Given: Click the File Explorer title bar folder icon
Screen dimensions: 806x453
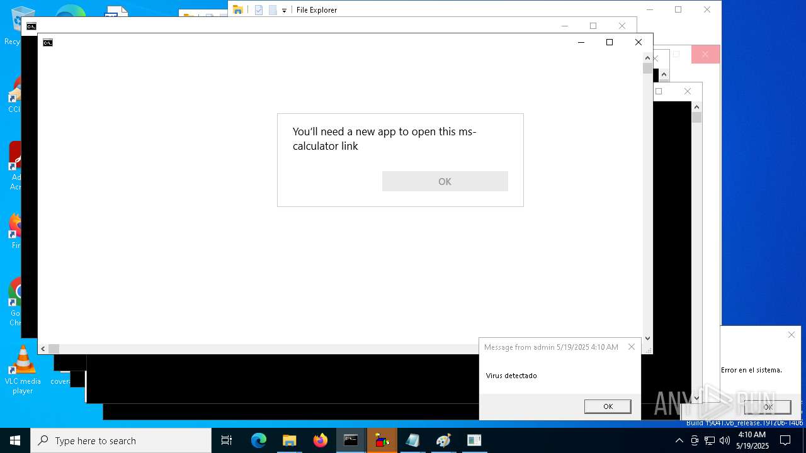Looking at the screenshot, I should click(x=238, y=9).
